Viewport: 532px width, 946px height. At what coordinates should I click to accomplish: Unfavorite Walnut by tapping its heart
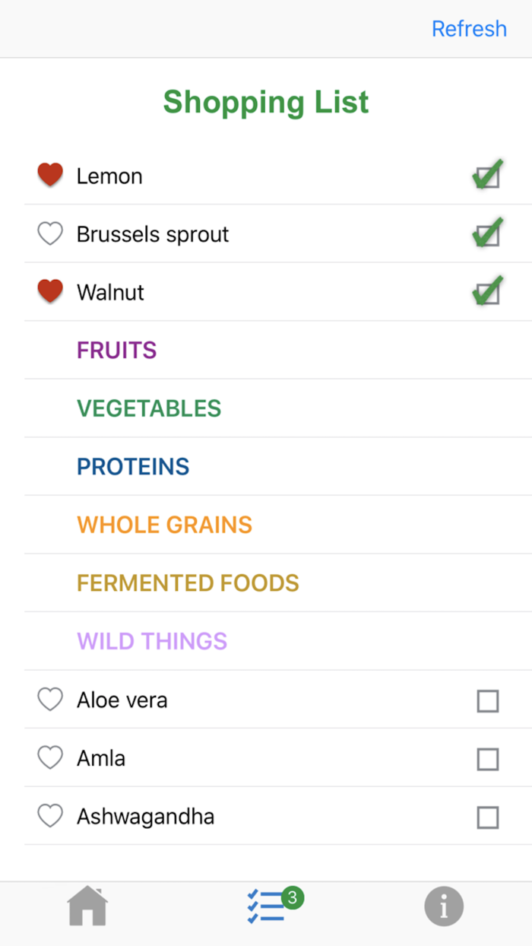pos(49,291)
